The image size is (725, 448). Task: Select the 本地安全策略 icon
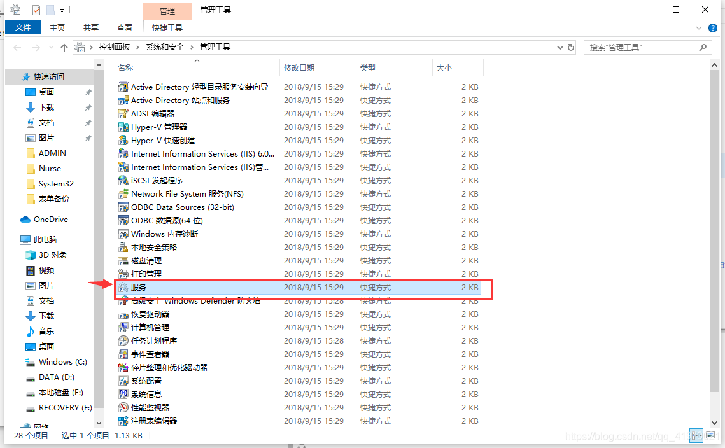click(123, 248)
